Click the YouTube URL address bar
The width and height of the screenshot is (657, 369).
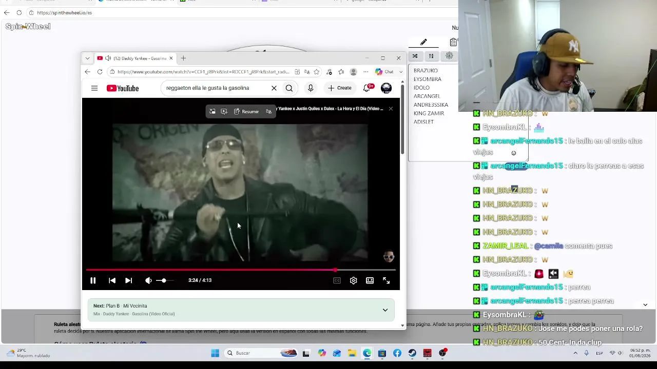(203, 72)
